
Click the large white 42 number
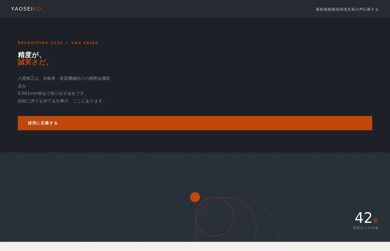click(364, 218)
